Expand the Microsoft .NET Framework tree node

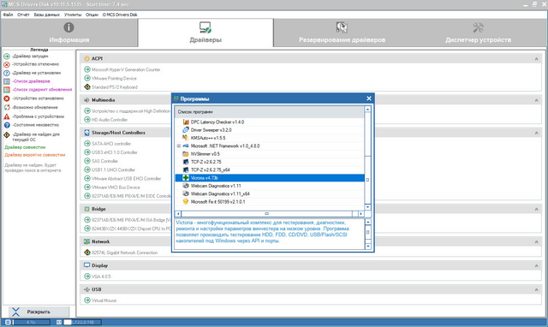[179, 146]
